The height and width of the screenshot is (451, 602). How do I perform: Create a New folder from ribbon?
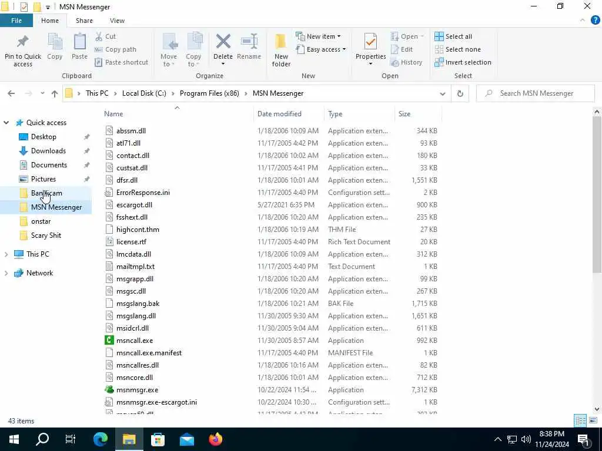[281, 50]
